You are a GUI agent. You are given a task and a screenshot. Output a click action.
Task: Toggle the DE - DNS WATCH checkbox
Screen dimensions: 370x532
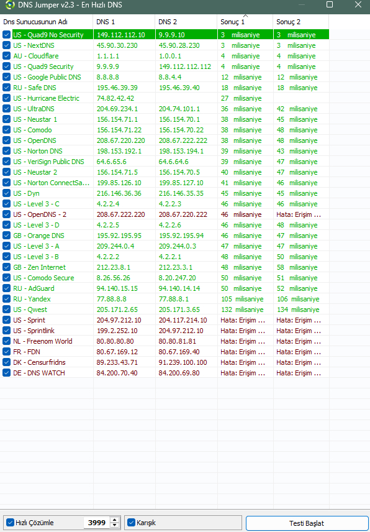pos(6,373)
